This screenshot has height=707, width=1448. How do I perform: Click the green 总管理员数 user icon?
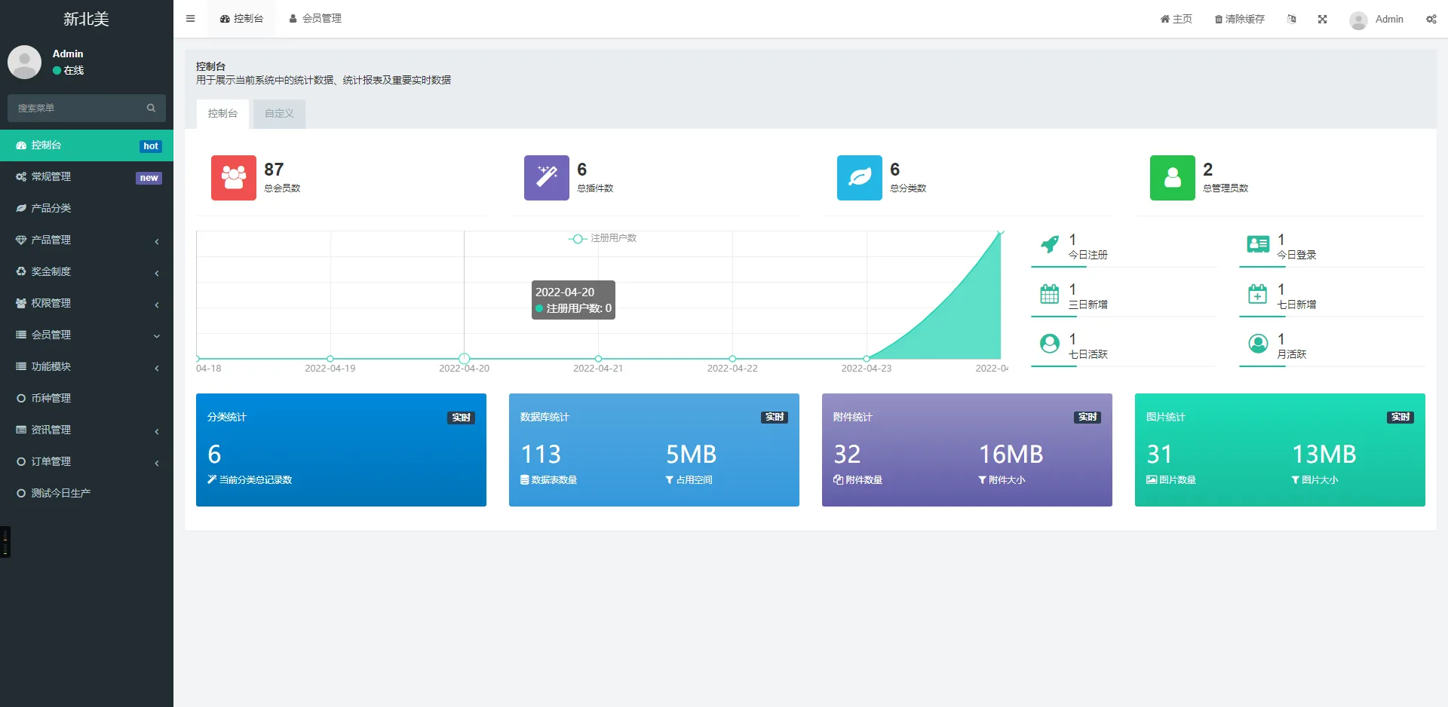pos(1172,178)
